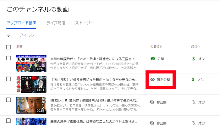Viewport: 220px width, 125px height.
Task: Open the 織田信忠 video thumbnail at bottom
Action: click(31, 121)
